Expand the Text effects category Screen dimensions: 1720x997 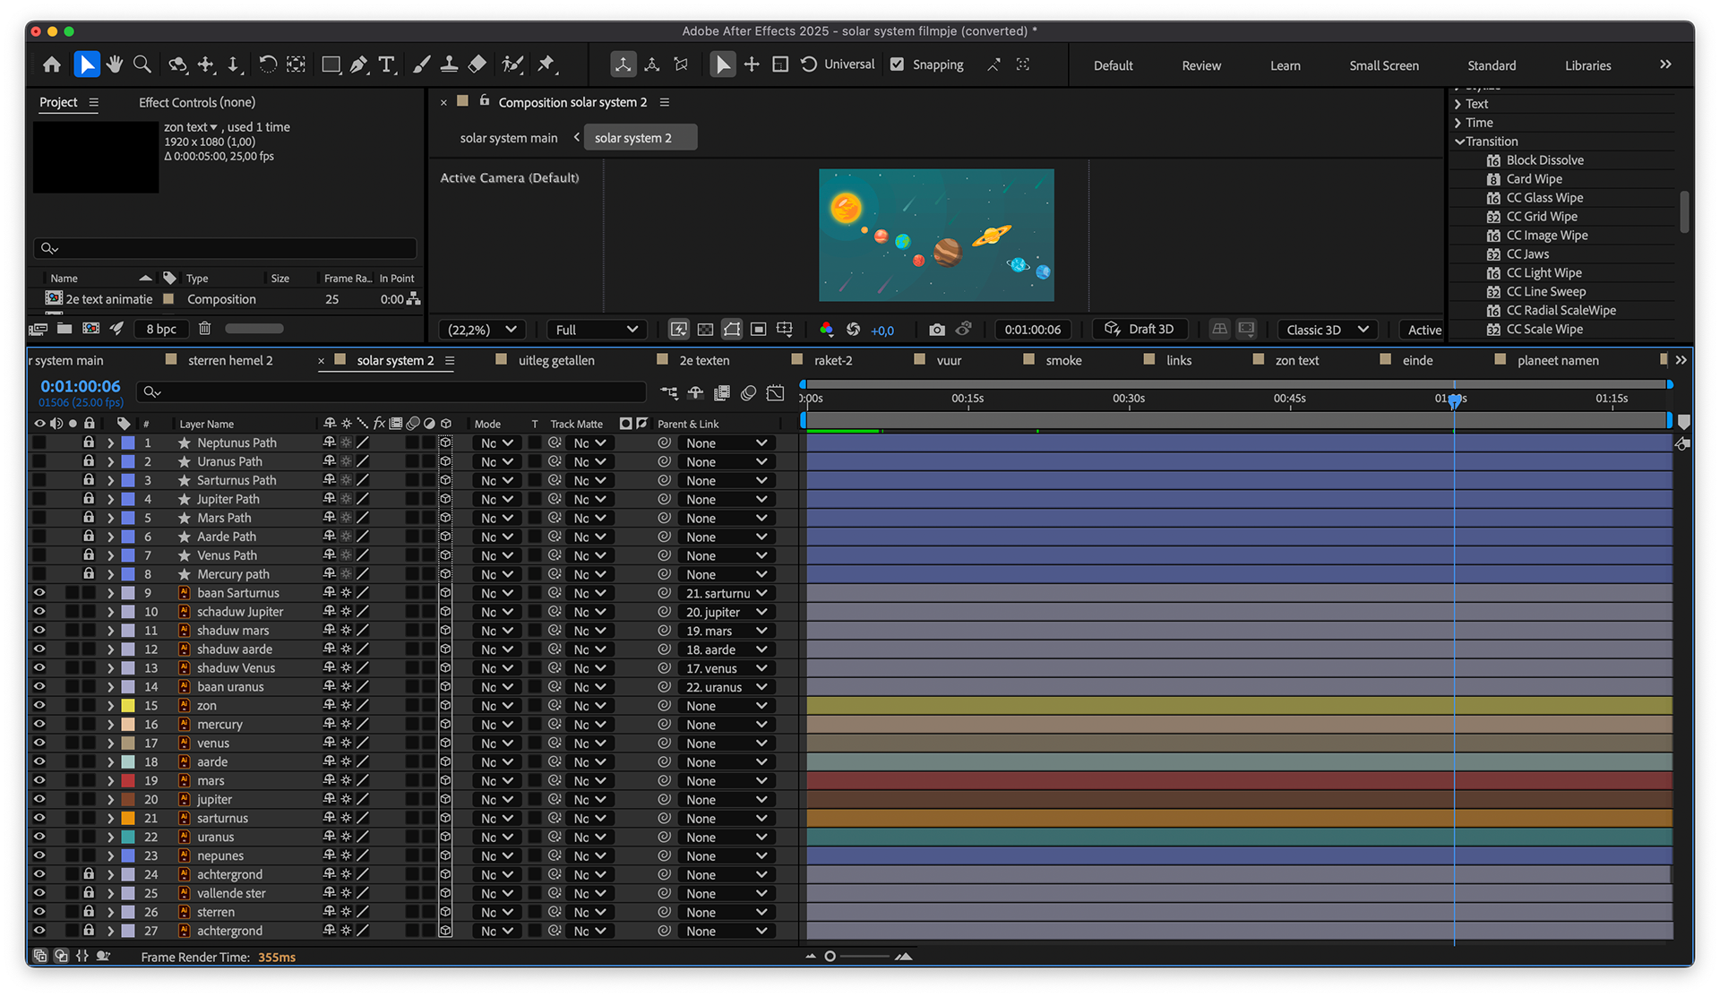pyautogui.click(x=1458, y=104)
